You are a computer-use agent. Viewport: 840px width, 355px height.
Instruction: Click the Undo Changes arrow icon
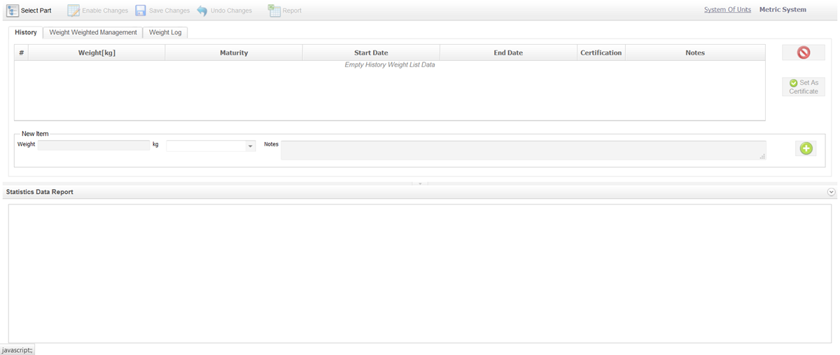202,11
